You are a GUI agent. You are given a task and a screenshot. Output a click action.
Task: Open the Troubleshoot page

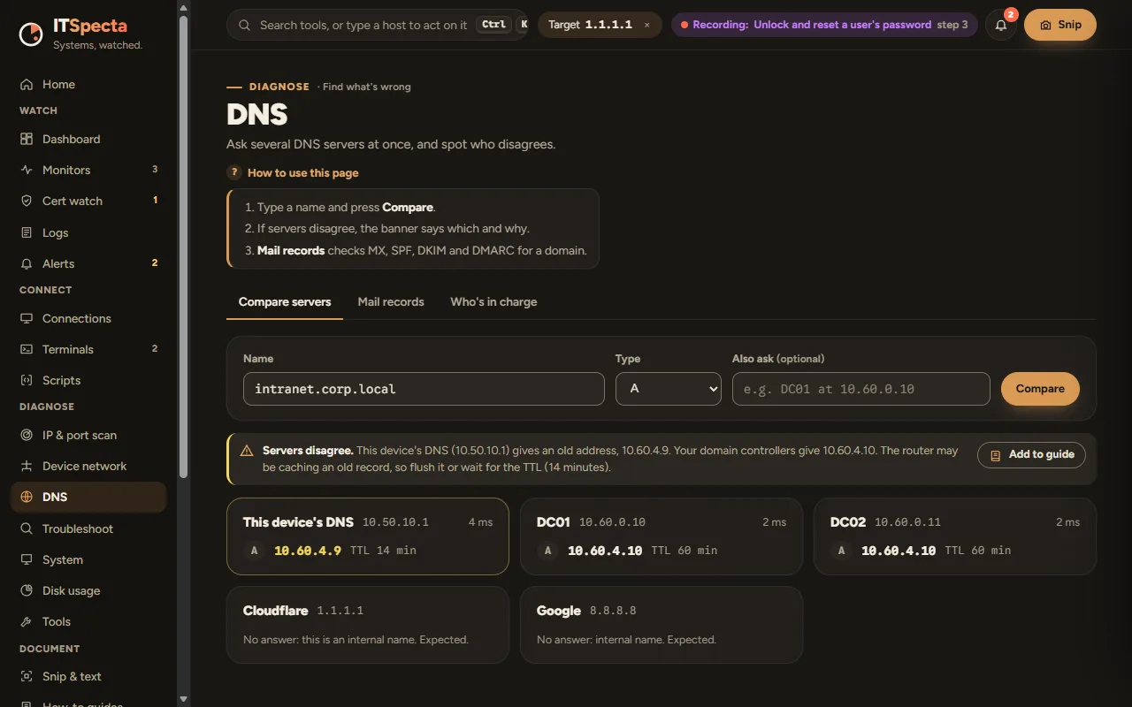tap(88, 529)
